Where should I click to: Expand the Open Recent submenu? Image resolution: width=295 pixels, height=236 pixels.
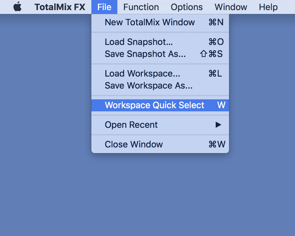tap(131, 125)
